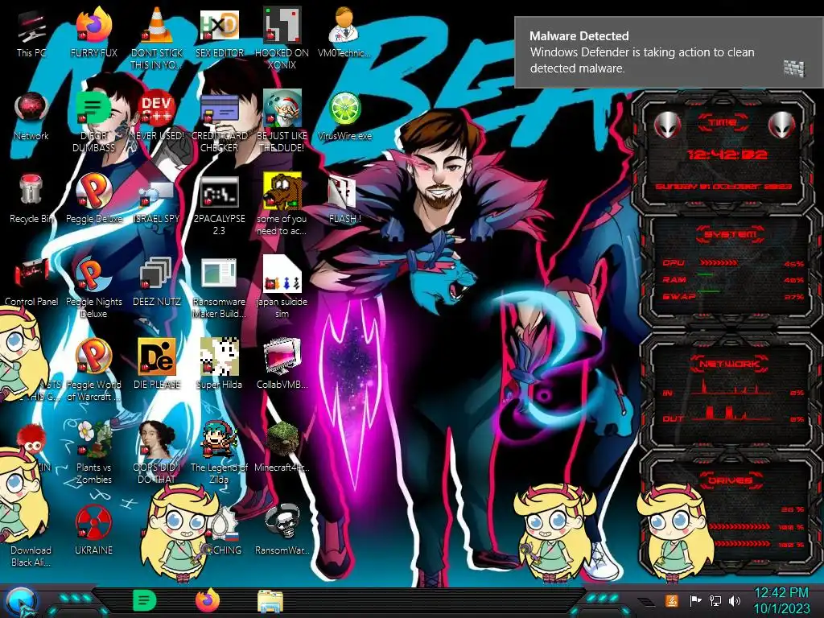Viewport: 824px width, 618px height.
Task: Click the Malware Detected notification
Action: click(x=669, y=52)
